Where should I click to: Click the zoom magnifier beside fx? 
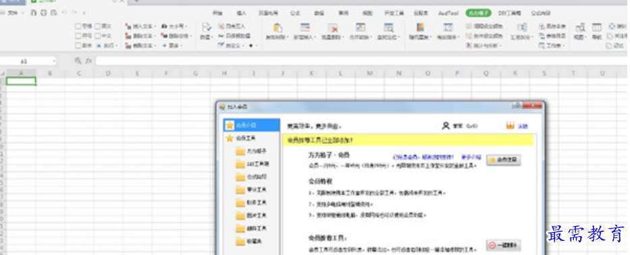tap(78, 61)
